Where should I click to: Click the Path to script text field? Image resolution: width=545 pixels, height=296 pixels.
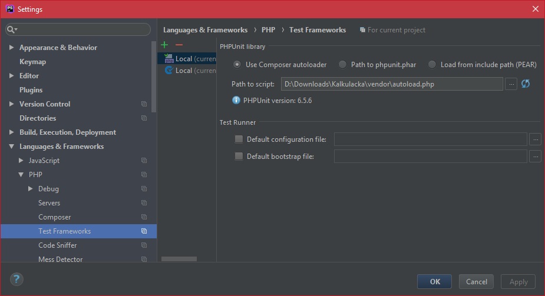point(392,84)
